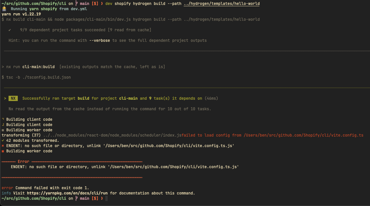Toggle the 'dev' environment indicator in the prompt

[109, 4]
